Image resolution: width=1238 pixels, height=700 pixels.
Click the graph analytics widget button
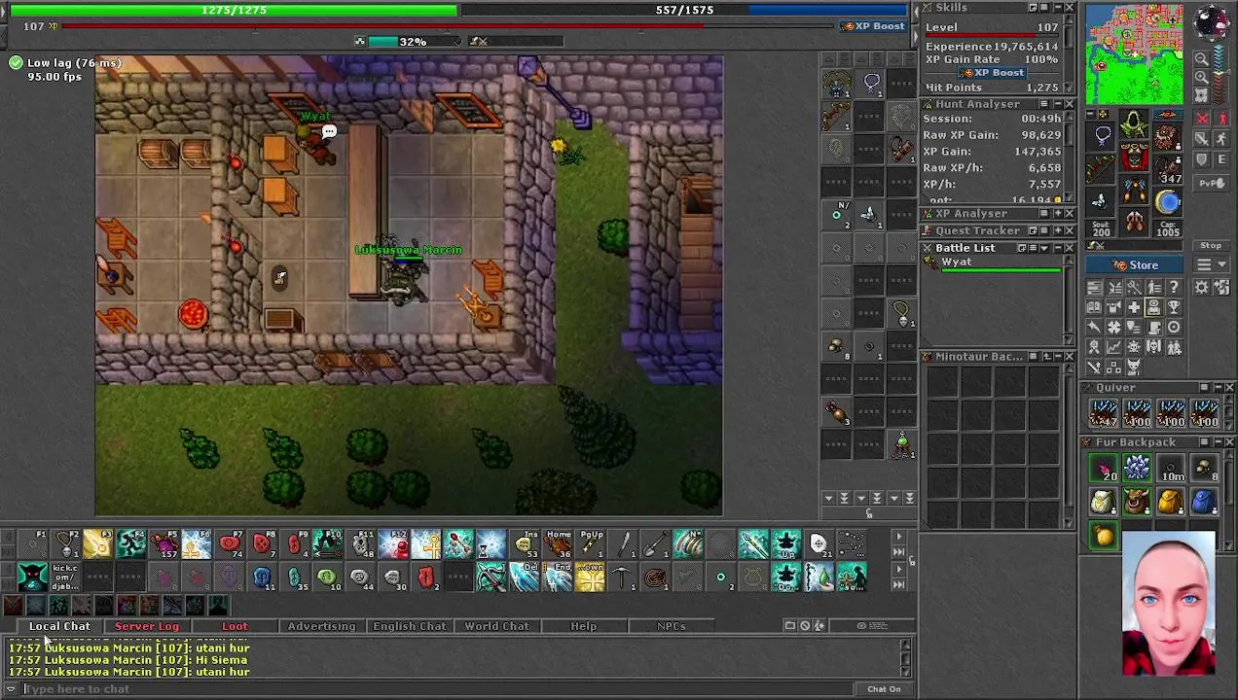tap(1114, 347)
